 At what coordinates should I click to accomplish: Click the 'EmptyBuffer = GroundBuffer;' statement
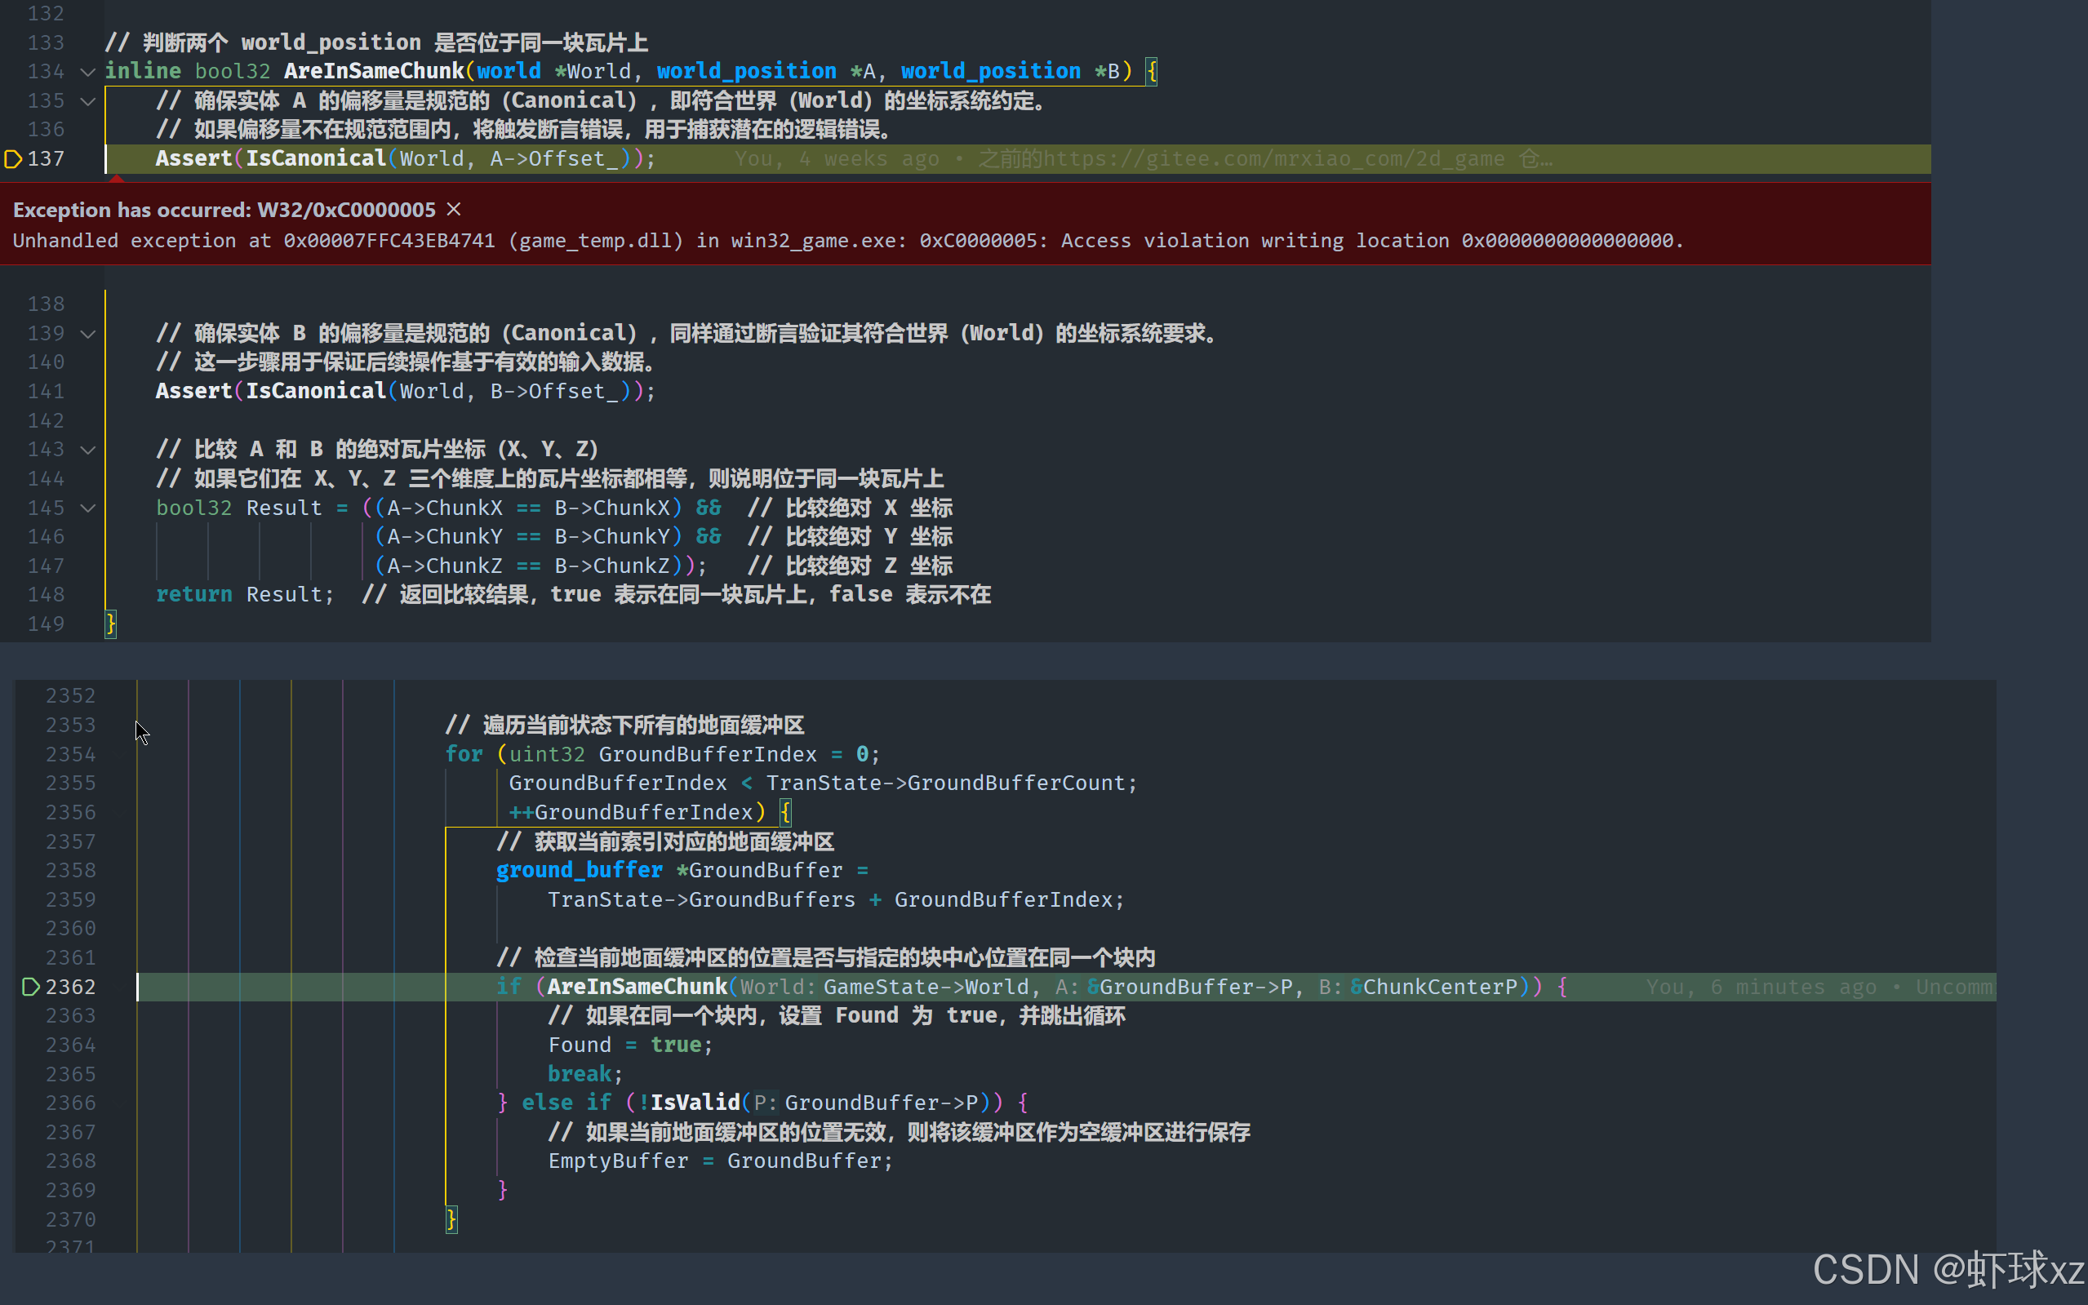point(720,1161)
